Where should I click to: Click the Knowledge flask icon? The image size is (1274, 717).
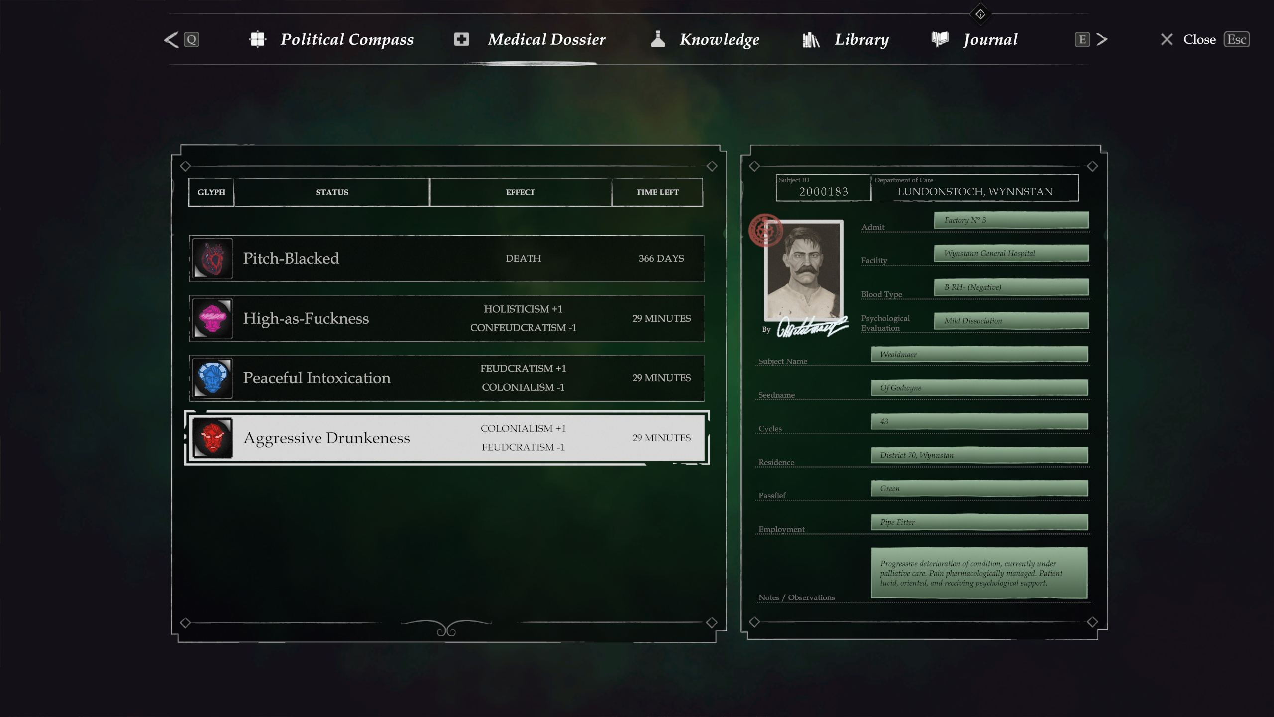click(658, 39)
